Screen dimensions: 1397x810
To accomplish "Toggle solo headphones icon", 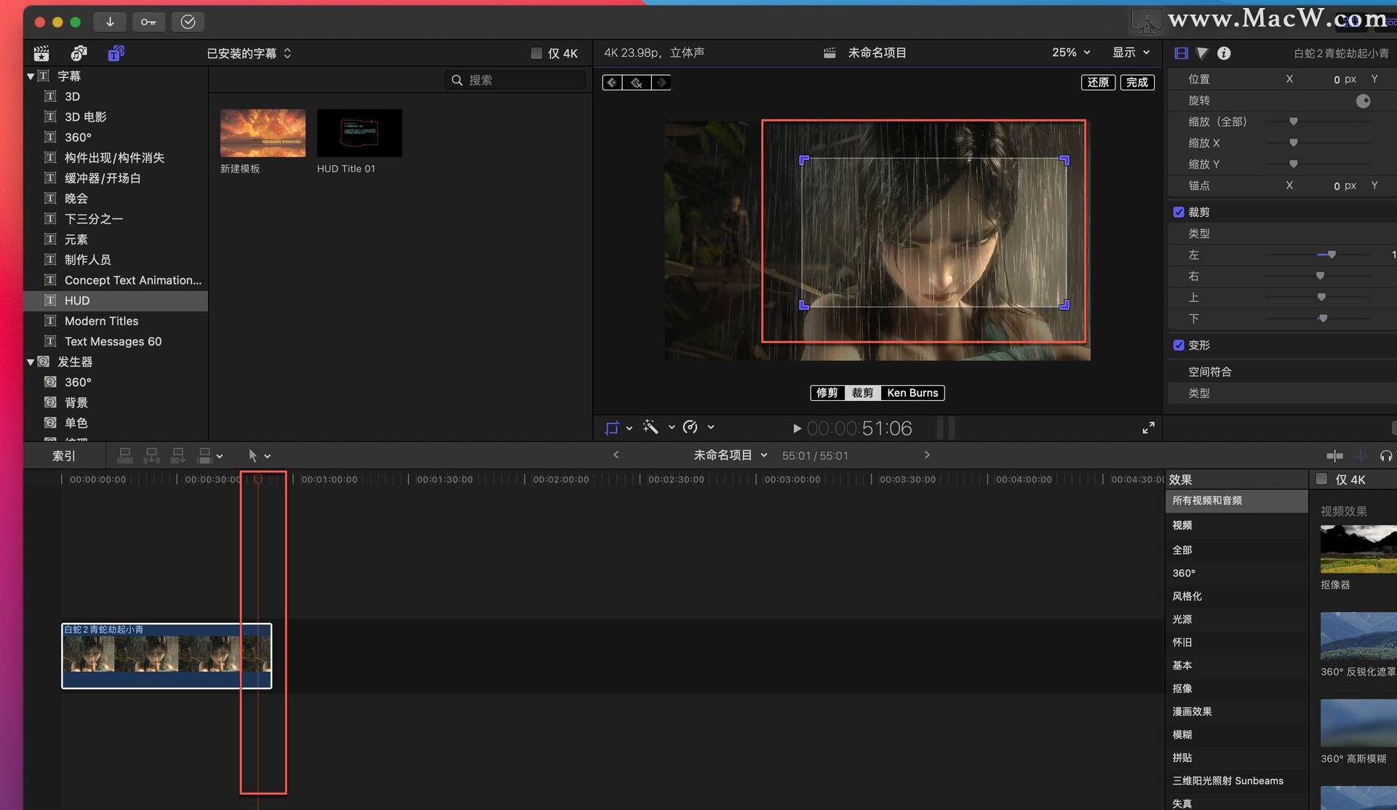I will point(1386,456).
